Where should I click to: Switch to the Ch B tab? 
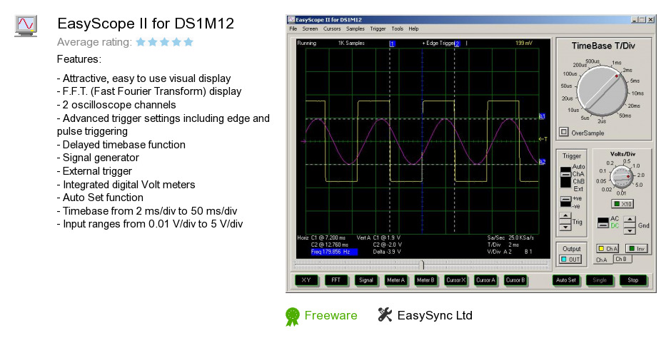621,259
